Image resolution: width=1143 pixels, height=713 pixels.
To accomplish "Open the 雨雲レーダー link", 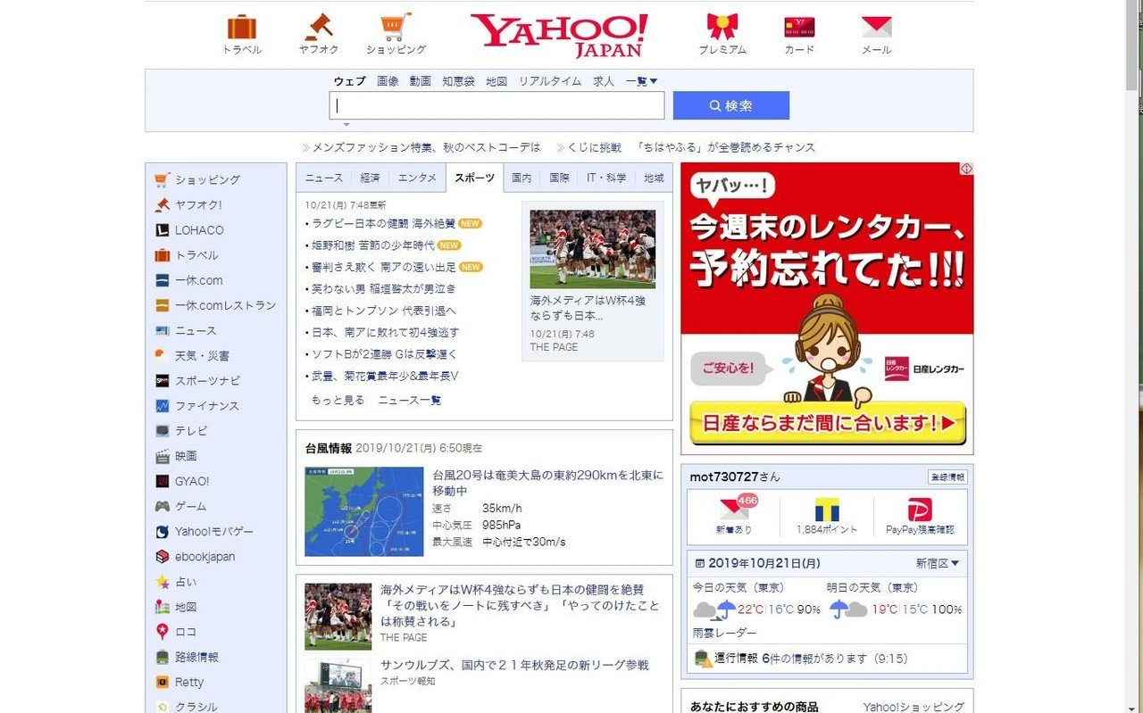I will click(724, 633).
